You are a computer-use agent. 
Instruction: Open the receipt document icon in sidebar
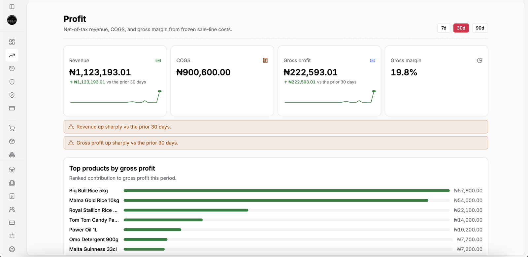pos(12,196)
